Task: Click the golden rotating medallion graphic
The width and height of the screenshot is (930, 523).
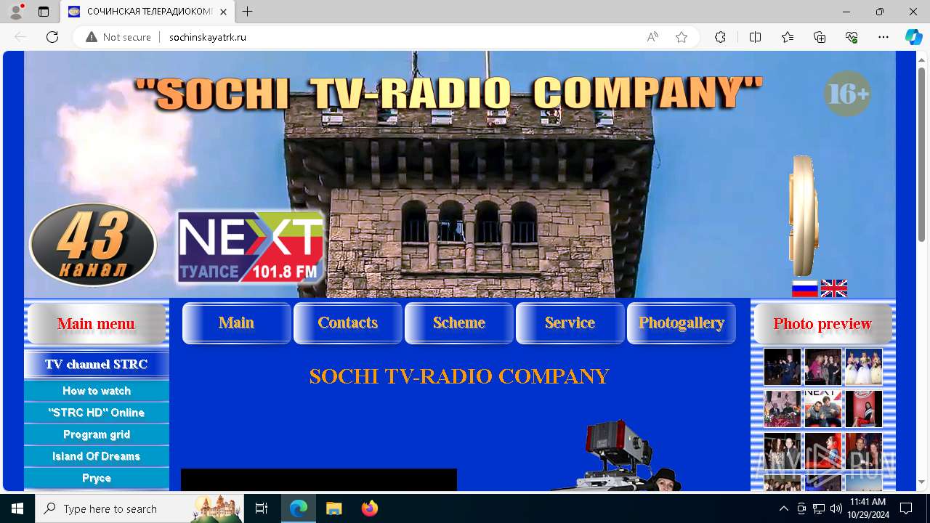Action: [x=803, y=216]
